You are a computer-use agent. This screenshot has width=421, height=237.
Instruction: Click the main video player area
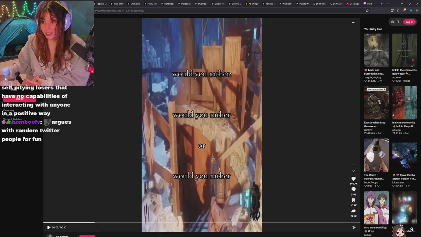point(202,125)
